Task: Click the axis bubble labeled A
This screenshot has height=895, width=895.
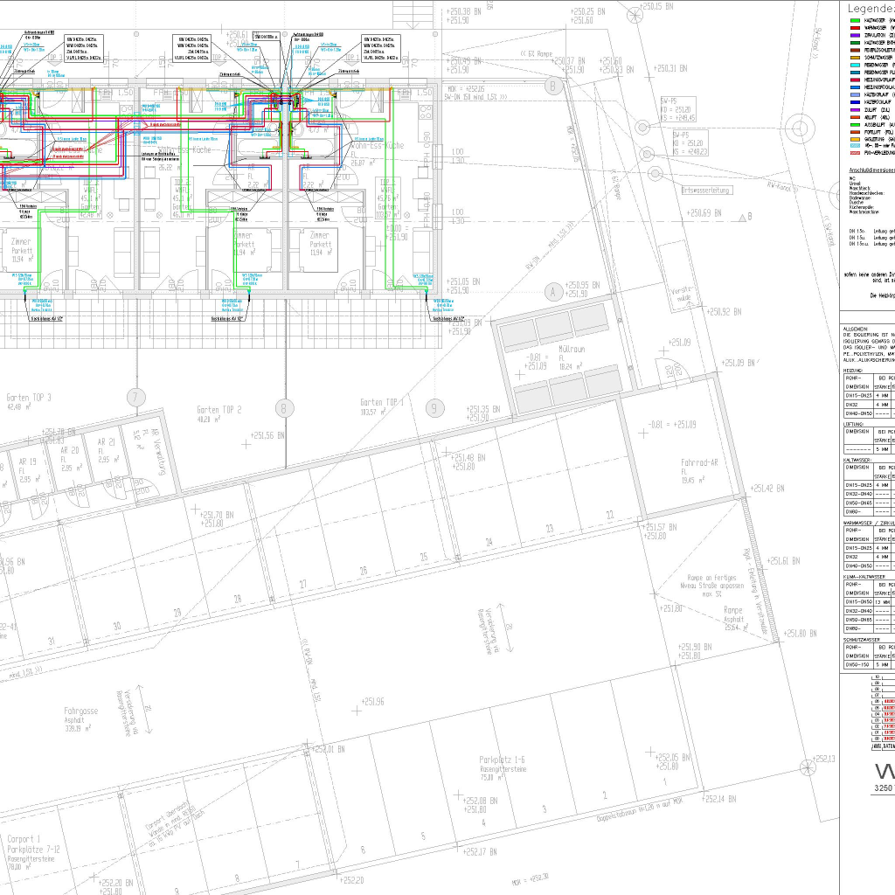Action: [552, 289]
